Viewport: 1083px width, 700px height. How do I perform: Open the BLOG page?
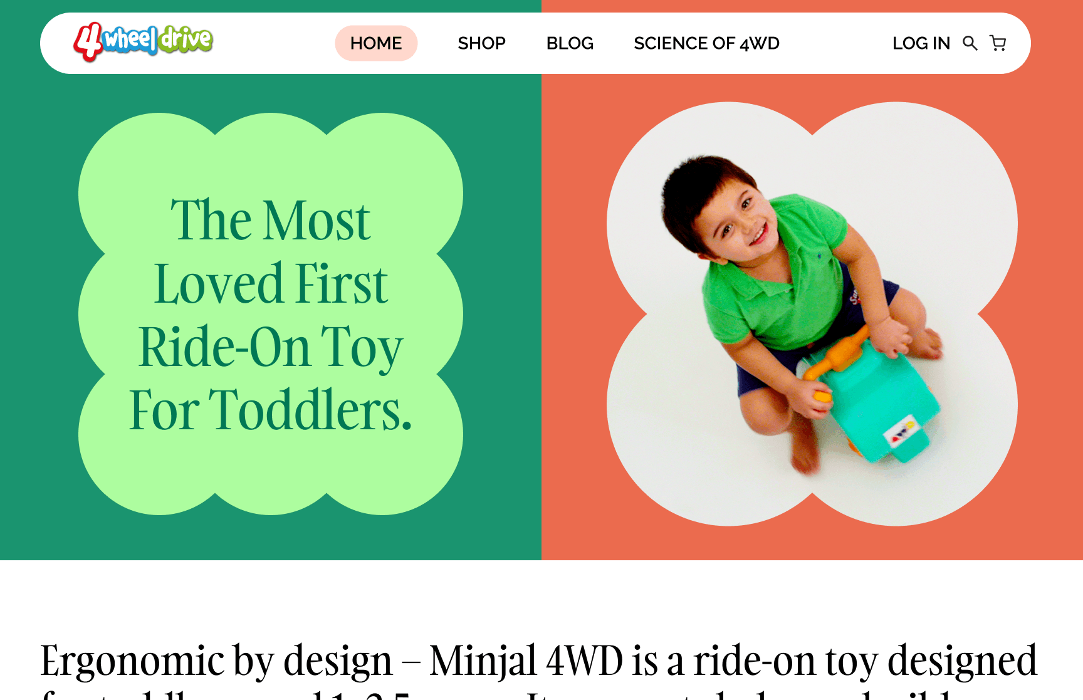click(570, 43)
